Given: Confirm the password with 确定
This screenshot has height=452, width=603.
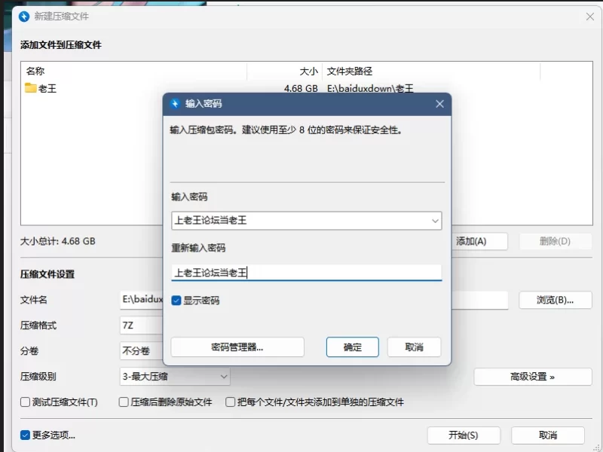Looking at the screenshot, I should [x=352, y=347].
